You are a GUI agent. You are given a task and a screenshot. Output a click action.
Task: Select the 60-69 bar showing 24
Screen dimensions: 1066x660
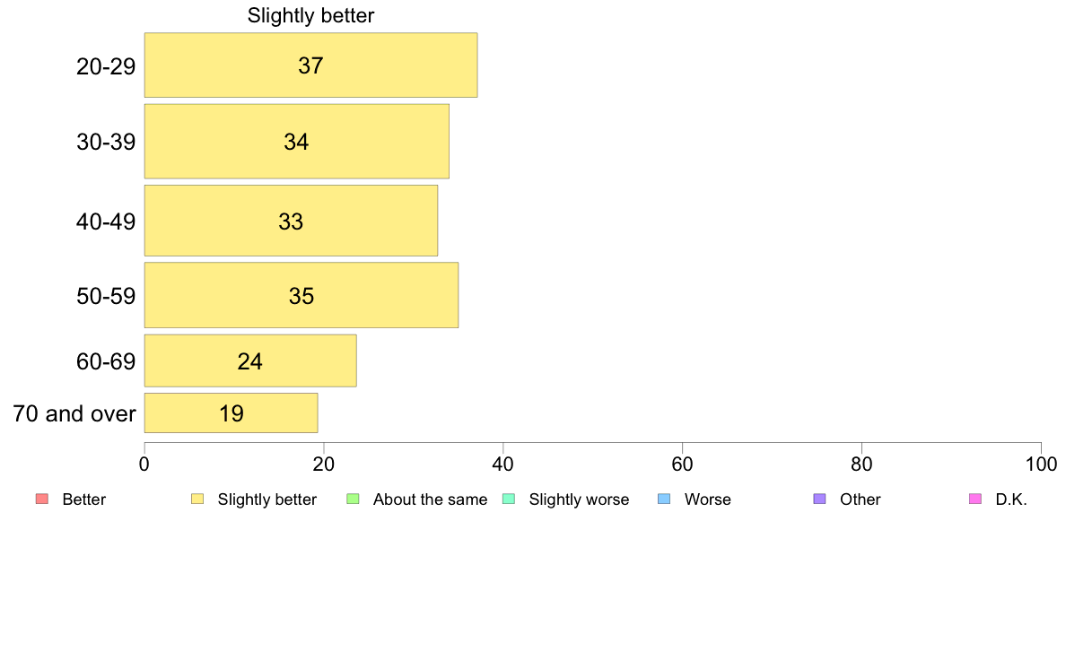(250, 361)
